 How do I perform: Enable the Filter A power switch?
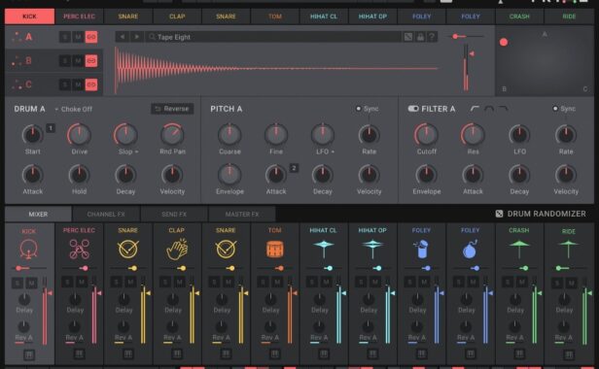[413, 109]
